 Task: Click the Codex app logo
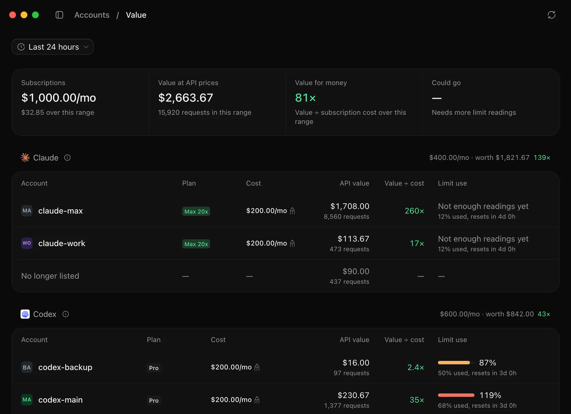pos(25,314)
